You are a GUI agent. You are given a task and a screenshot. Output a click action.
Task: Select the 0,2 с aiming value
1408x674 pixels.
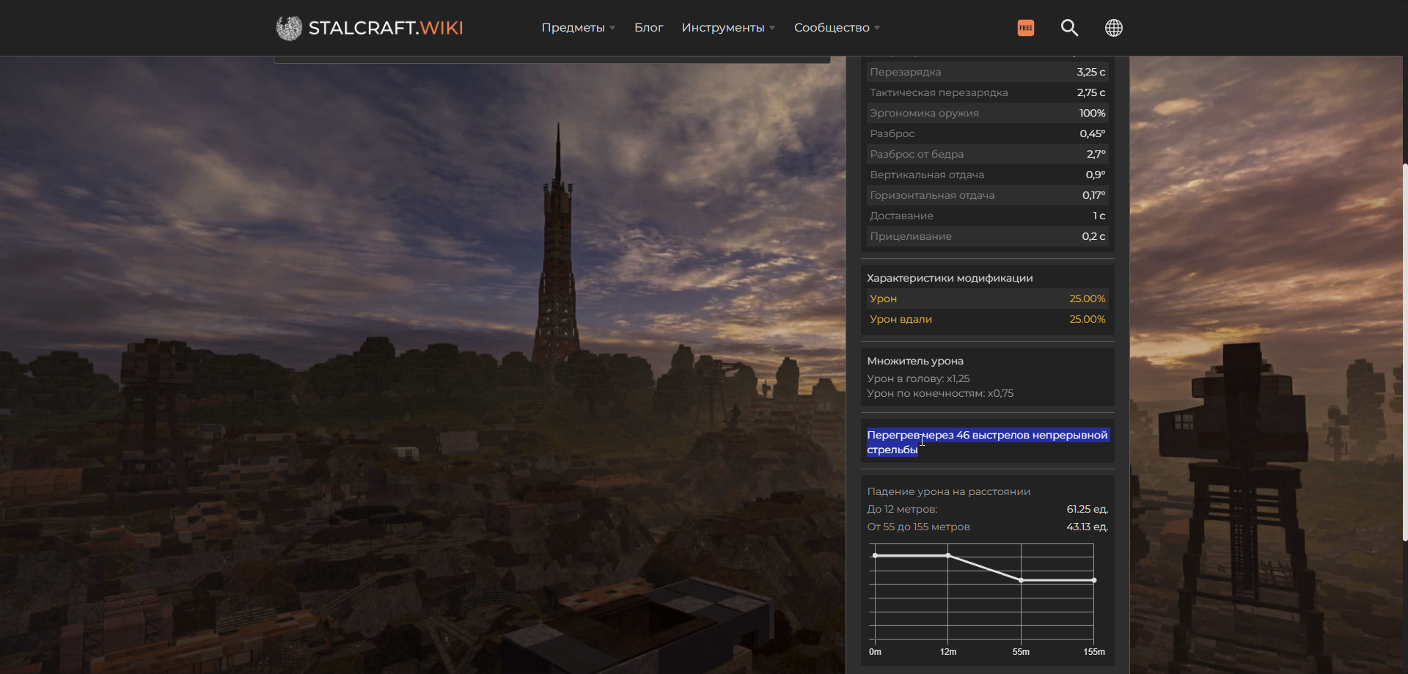[1093, 236]
